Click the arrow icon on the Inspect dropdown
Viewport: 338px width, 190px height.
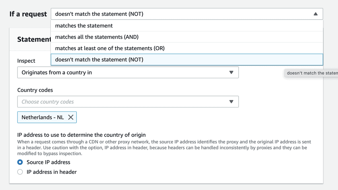pyautogui.click(x=231, y=73)
